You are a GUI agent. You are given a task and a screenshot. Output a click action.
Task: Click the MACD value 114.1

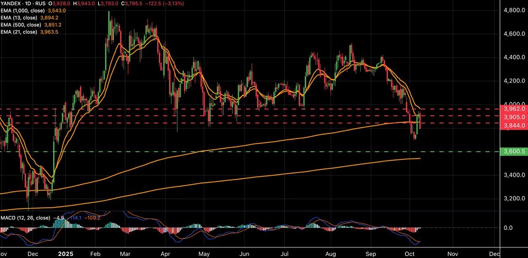73,218
